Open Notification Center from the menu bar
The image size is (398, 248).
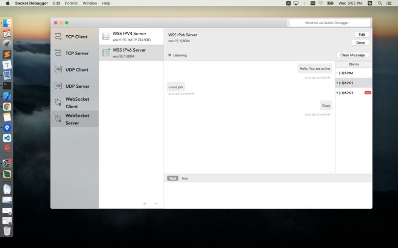pyautogui.click(x=389, y=3)
